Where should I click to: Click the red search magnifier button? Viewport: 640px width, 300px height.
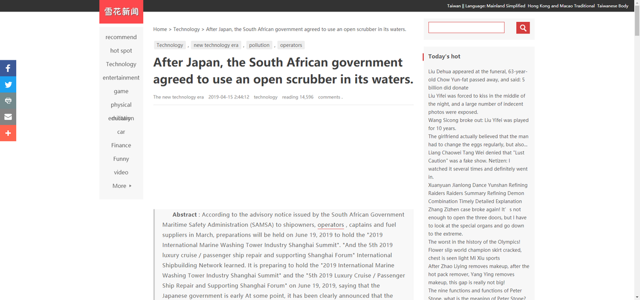coord(523,28)
